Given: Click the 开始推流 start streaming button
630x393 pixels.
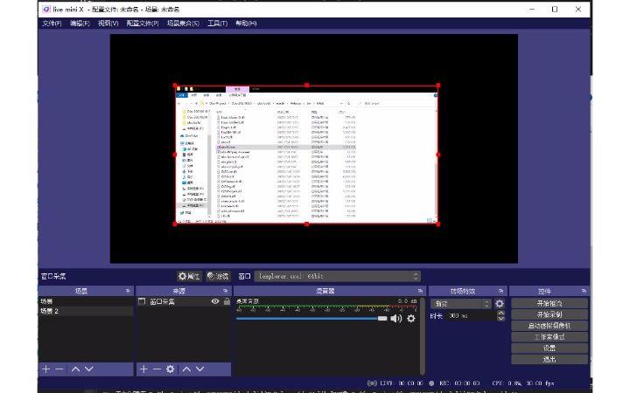Looking at the screenshot, I should point(549,303).
